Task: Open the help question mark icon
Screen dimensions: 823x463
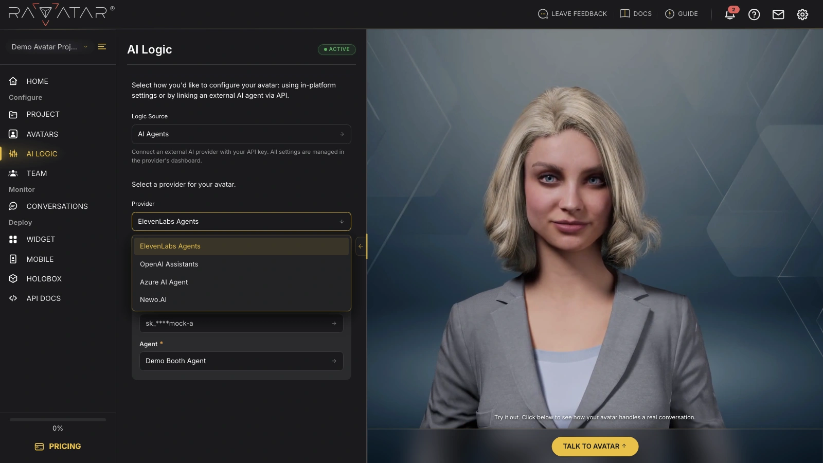Action: [x=754, y=14]
